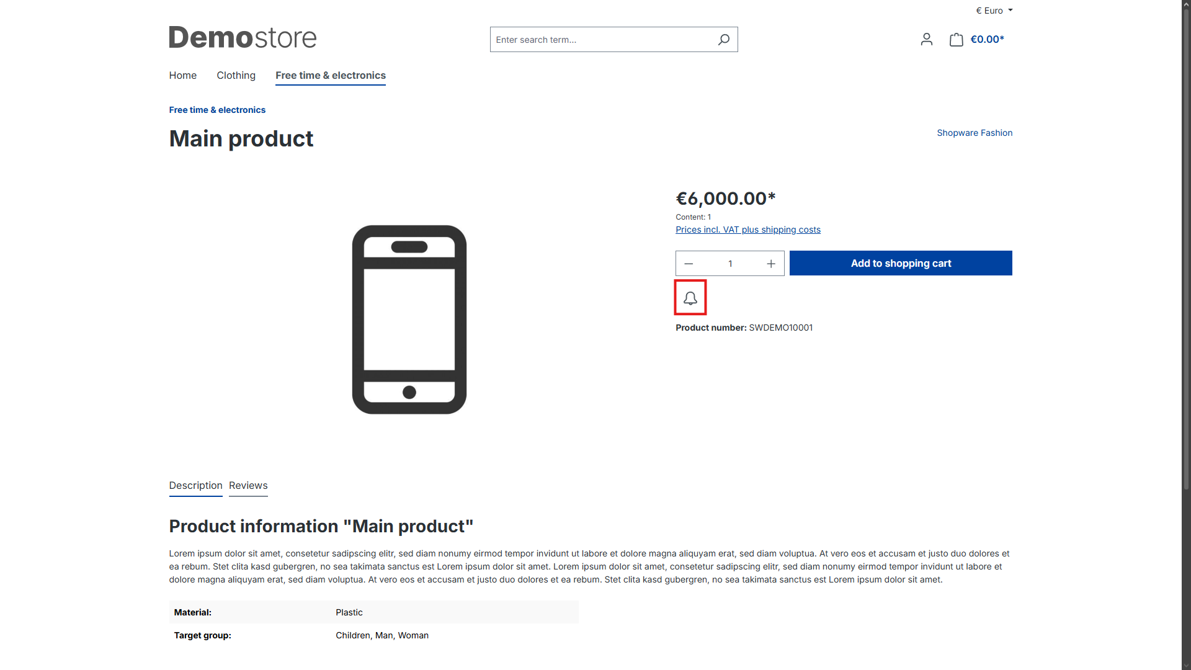Open the user account icon
Screen dimensions: 1191x670
click(926, 40)
